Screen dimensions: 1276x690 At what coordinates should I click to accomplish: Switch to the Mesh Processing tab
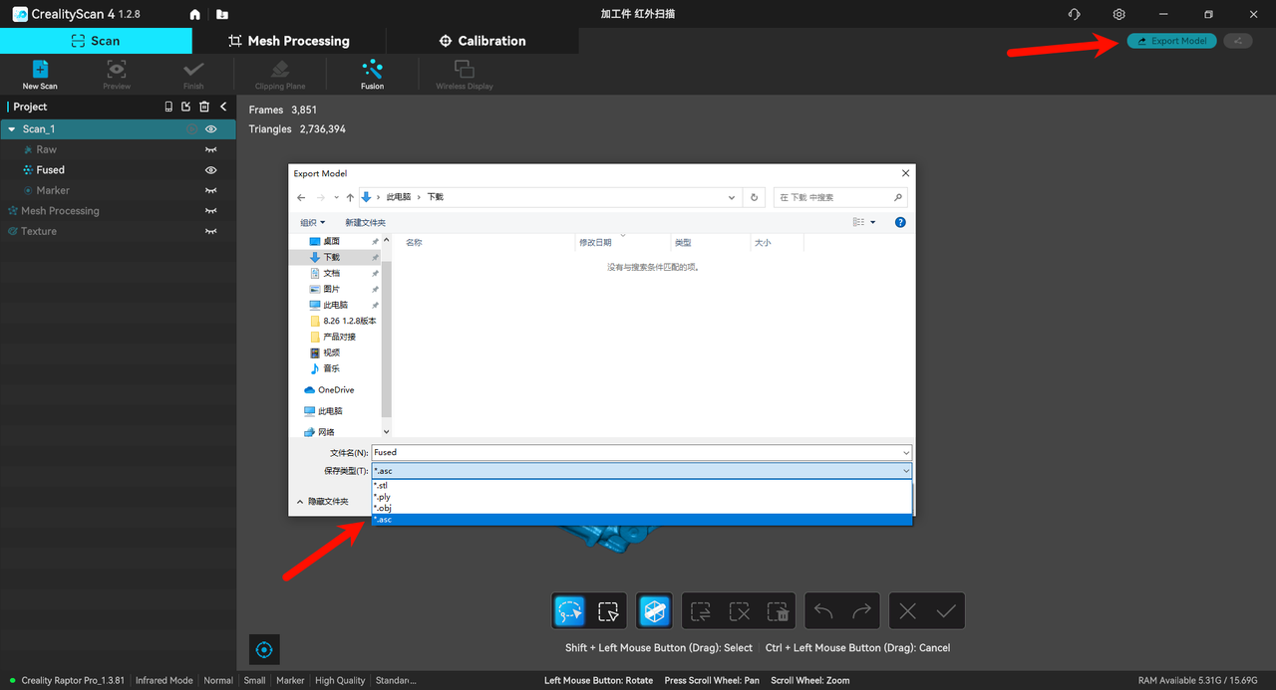(x=288, y=41)
